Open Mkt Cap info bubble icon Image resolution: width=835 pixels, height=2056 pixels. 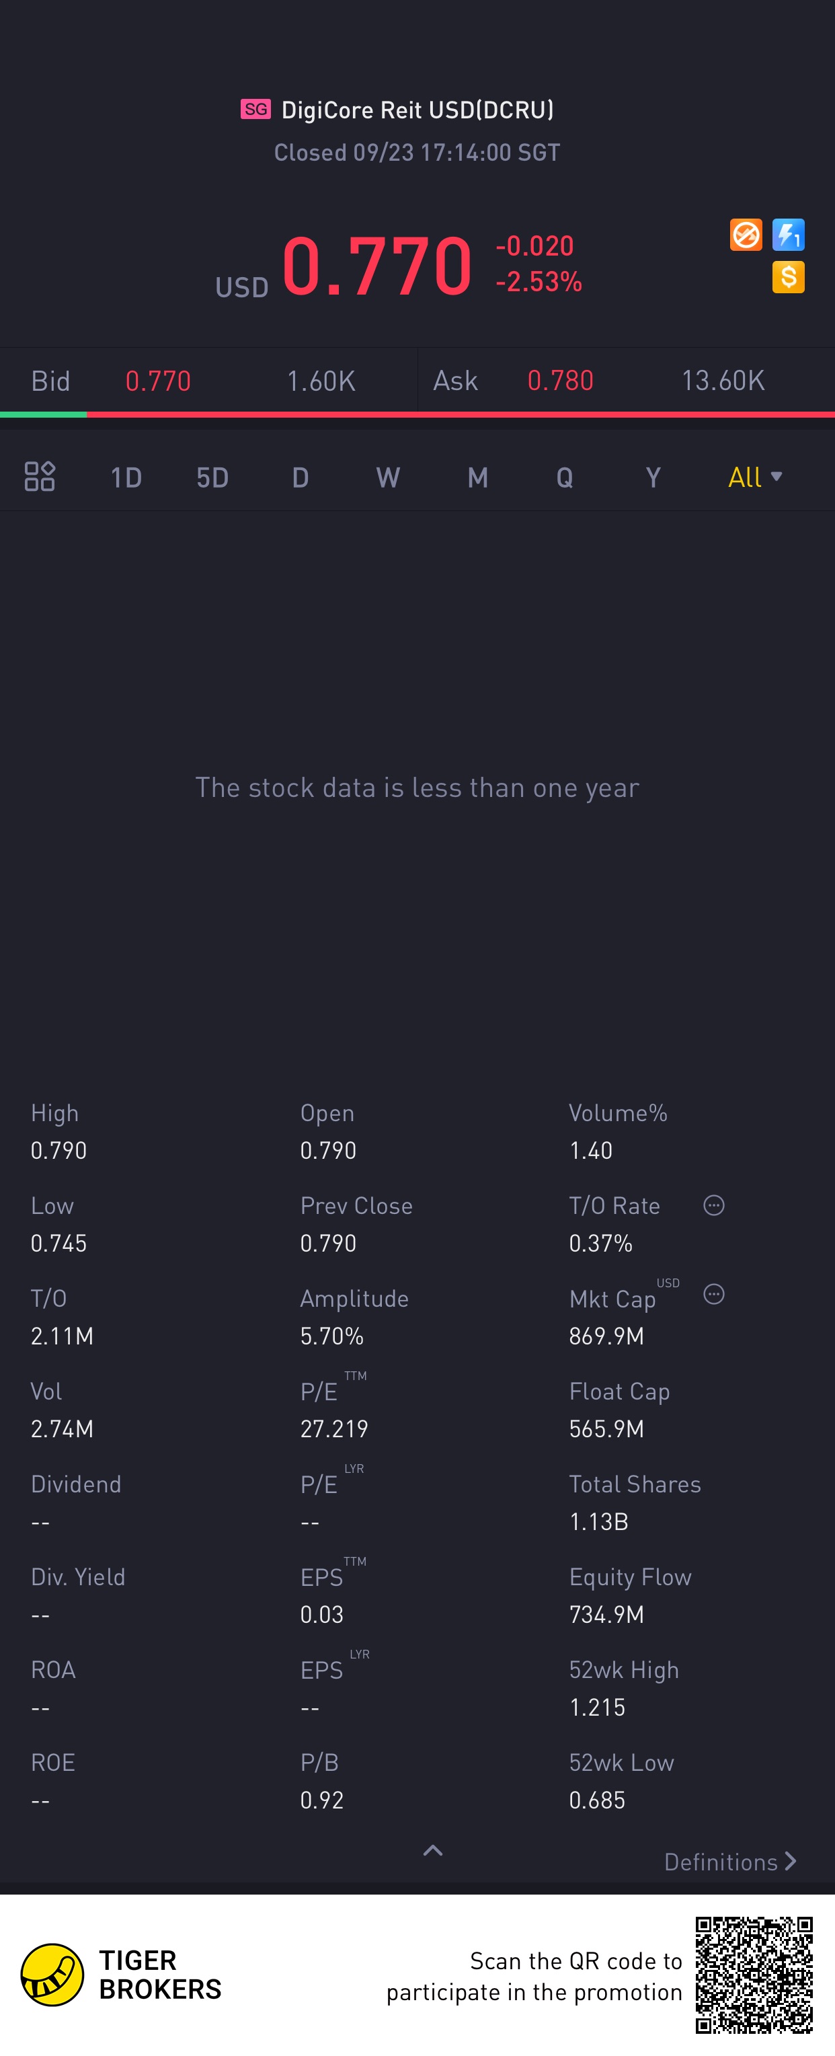[x=714, y=1294]
